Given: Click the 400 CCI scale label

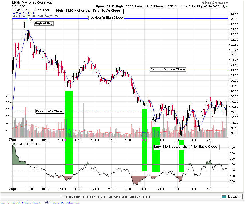Looking at the screenshot, I should click(x=232, y=148).
